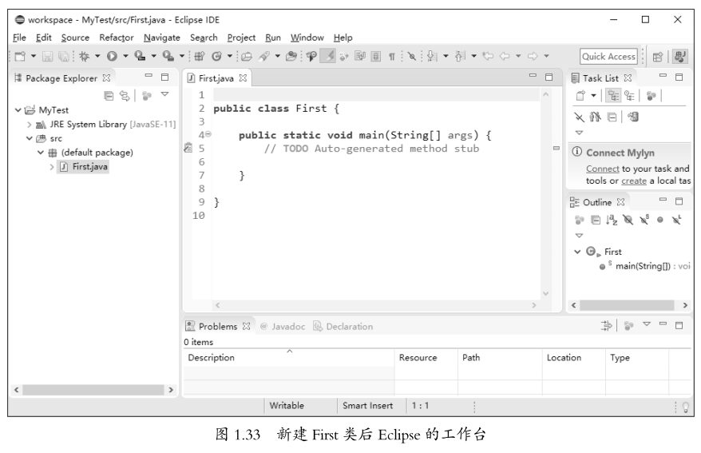Click Collapse All icon in Outline toolbar
The image size is (701, 453).
(596, 220)
